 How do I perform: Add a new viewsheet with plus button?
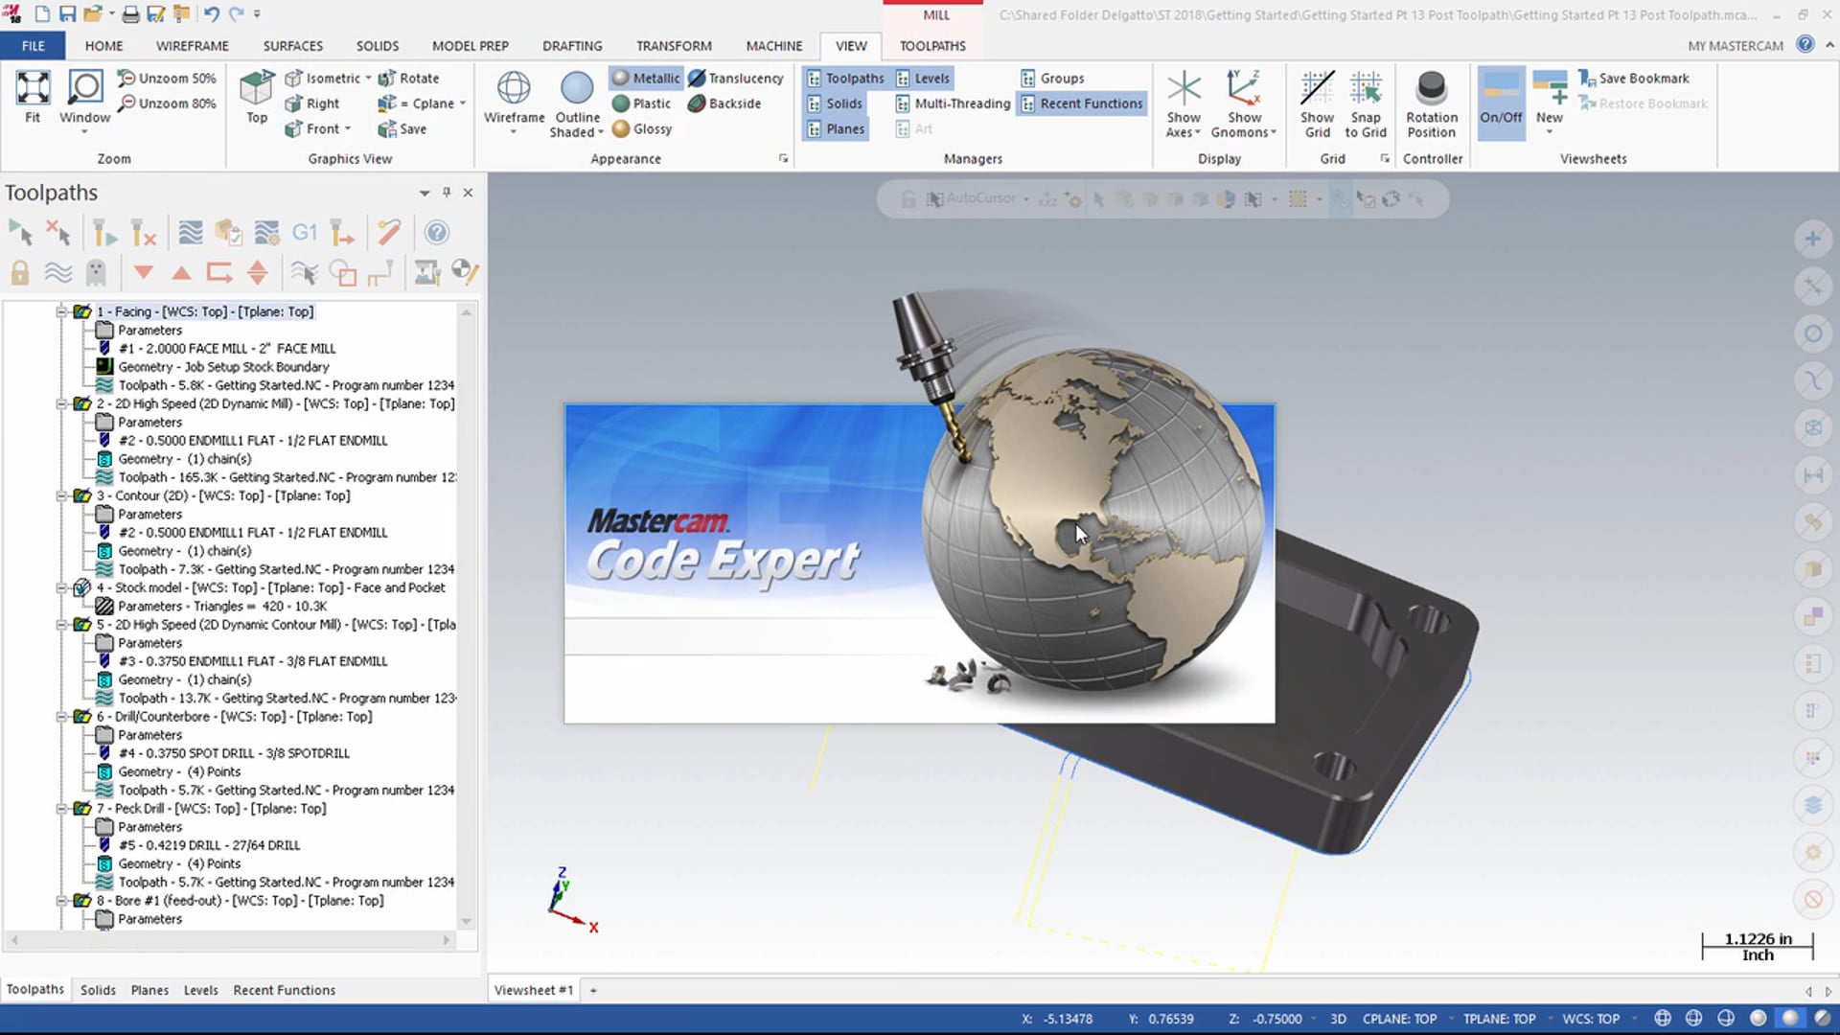coord(593,990)
